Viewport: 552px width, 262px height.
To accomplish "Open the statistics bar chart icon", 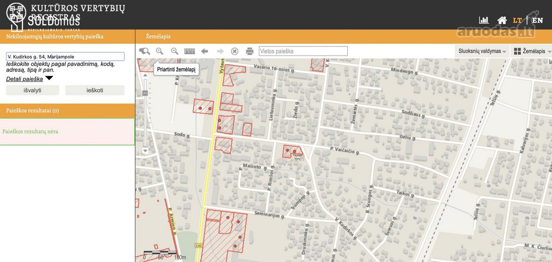I will 483,20.
